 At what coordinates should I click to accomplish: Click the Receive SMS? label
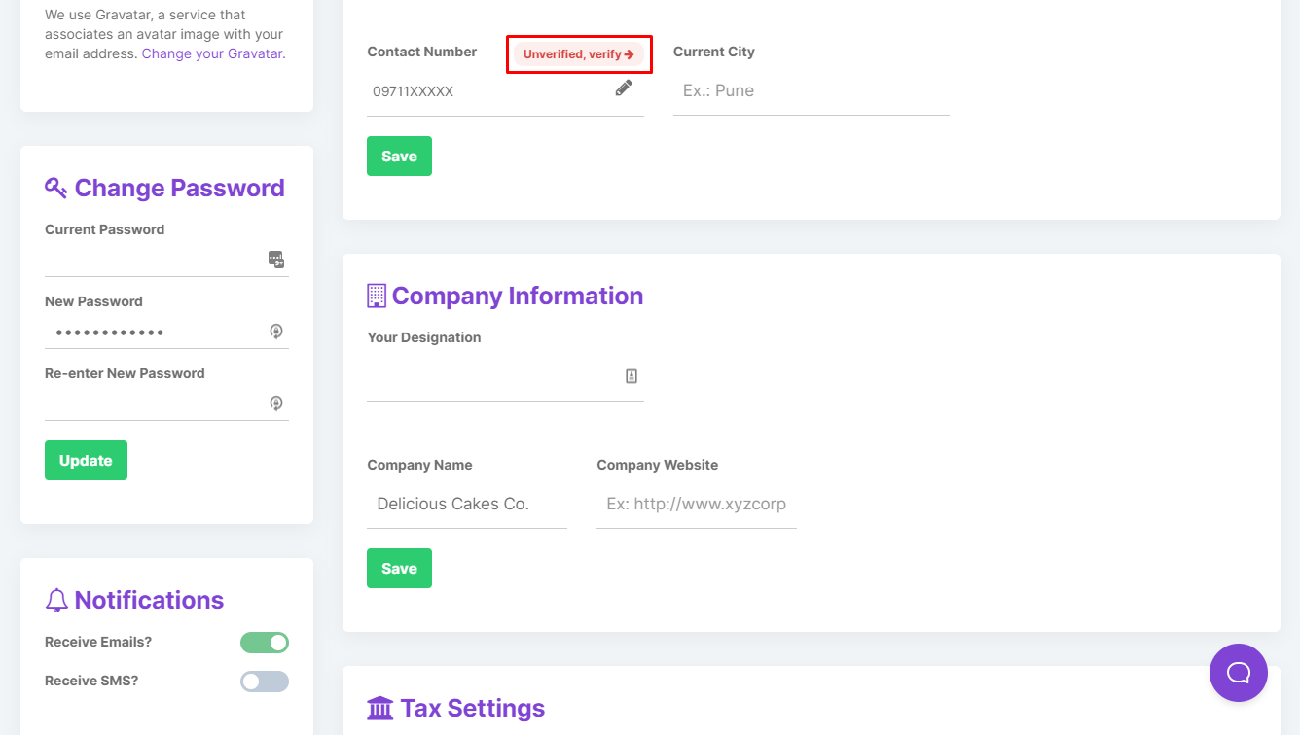(x=91, y=681)
